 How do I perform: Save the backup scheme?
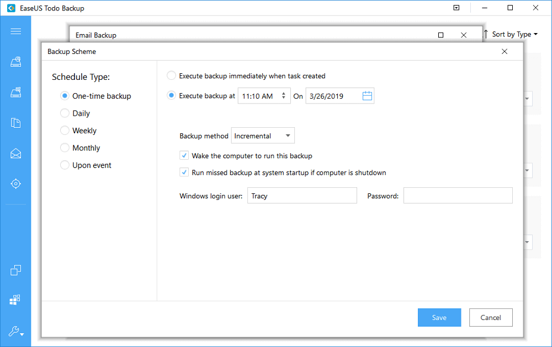439,317
